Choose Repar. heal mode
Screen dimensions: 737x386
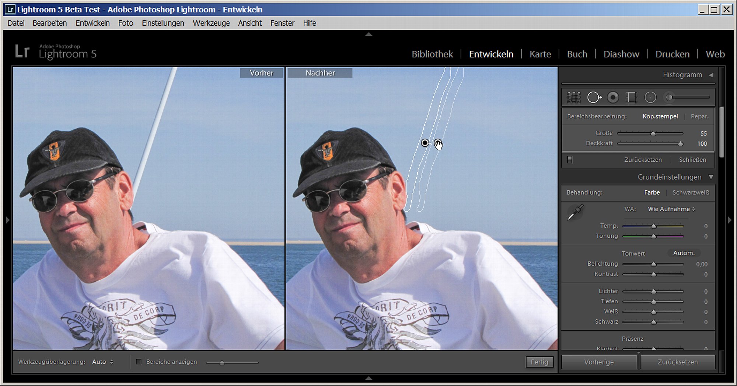(699, 117)
